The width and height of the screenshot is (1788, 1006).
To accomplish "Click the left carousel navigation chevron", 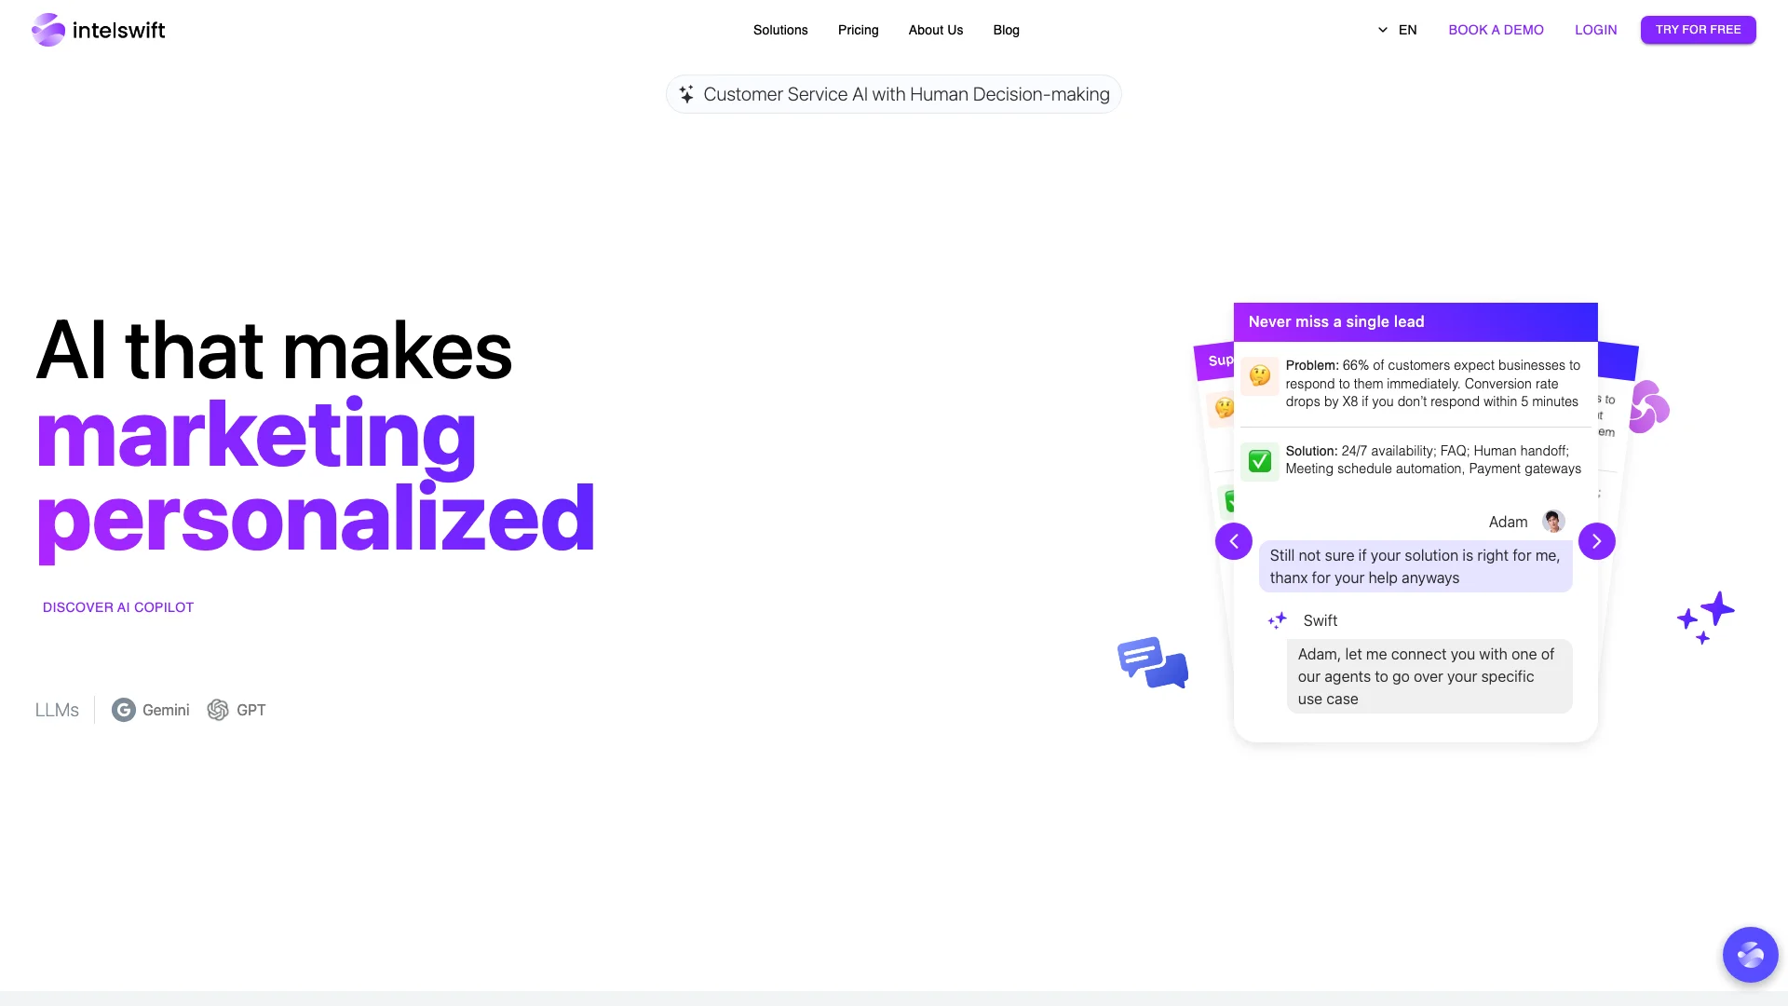I will pos(1233,540).
